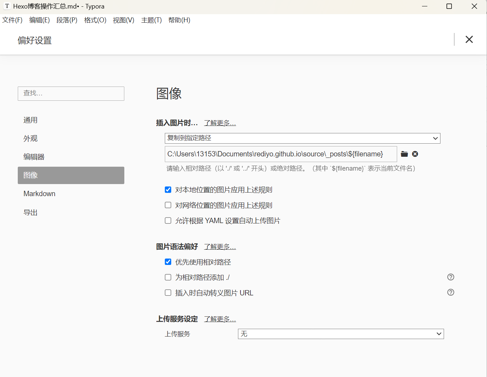Click 了解更多 link next to 图片语法偏好
This screenshot has height=377, width=487.
pyautogui.click(x=220, y=247)
